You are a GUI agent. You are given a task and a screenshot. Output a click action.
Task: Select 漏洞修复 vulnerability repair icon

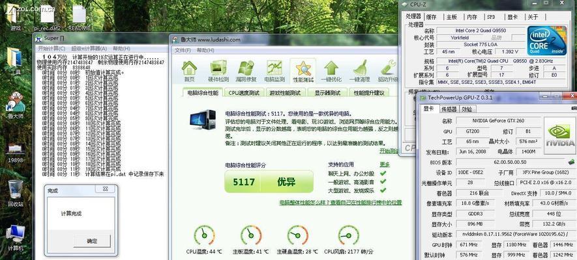[246, 71]
